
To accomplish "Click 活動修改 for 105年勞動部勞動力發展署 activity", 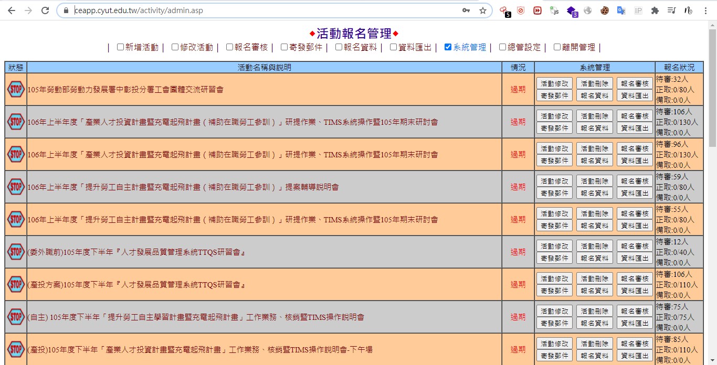I will tap(554, 83).
